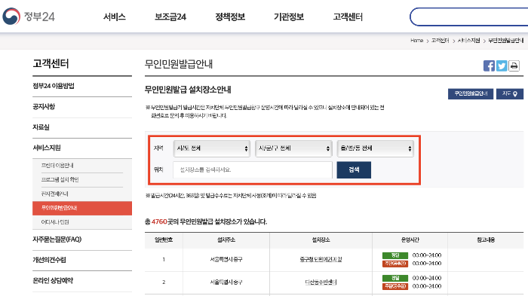Open the 보조금24 top menu
The image size is (528, 296).
[x=170, y=17]
